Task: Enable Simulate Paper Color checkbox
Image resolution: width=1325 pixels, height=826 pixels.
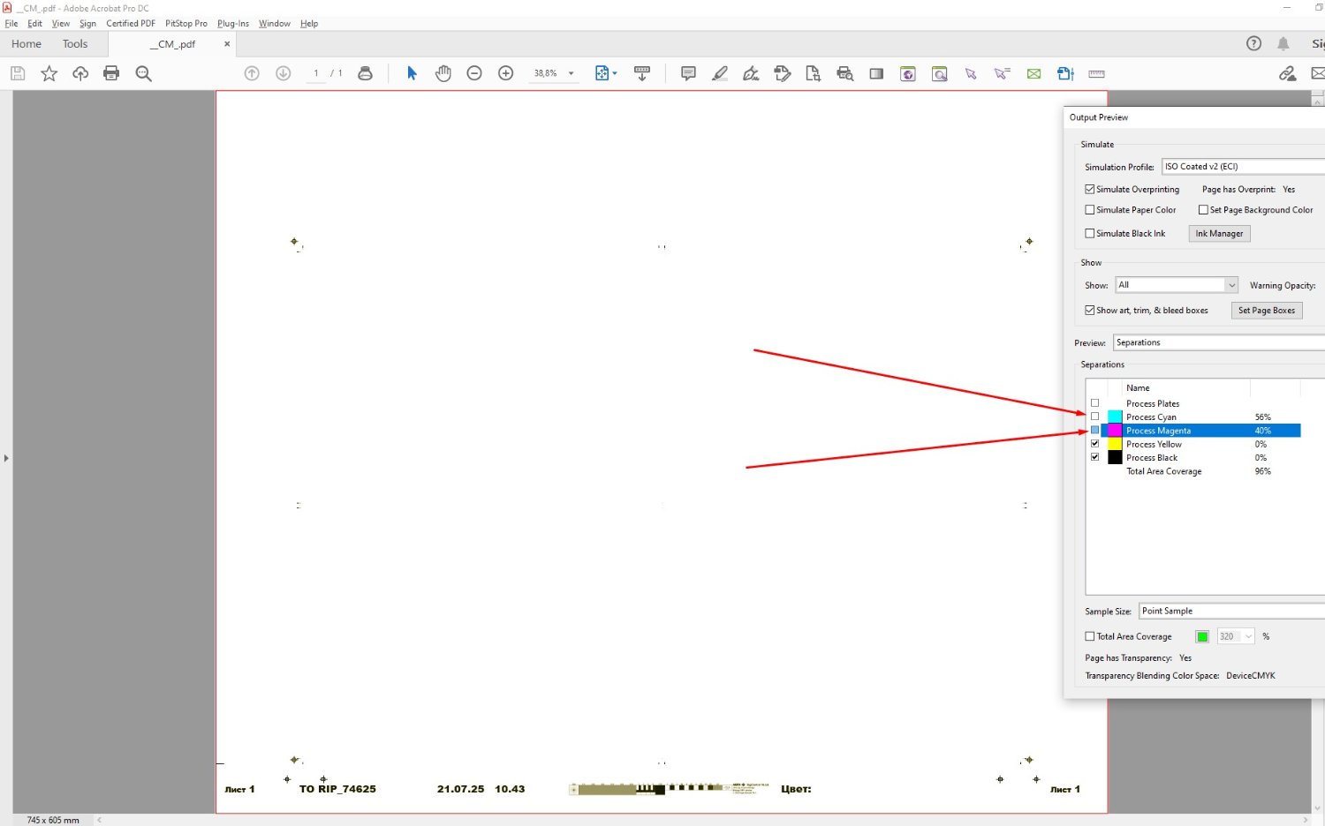Action: point(1090,210)
